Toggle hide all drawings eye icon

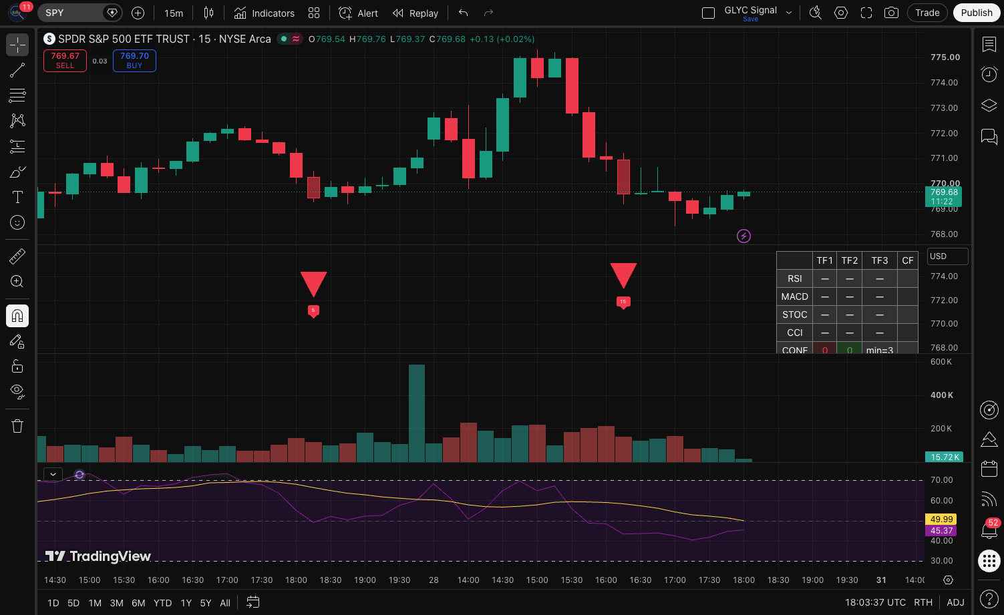(17, 391)
